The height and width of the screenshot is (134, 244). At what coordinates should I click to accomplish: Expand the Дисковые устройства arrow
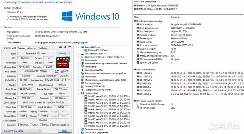79,53
